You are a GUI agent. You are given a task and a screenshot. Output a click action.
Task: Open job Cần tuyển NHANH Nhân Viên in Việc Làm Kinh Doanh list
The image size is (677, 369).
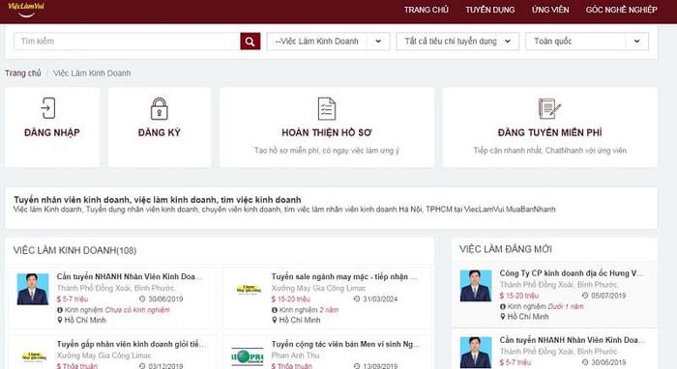(x=130, y=276)
